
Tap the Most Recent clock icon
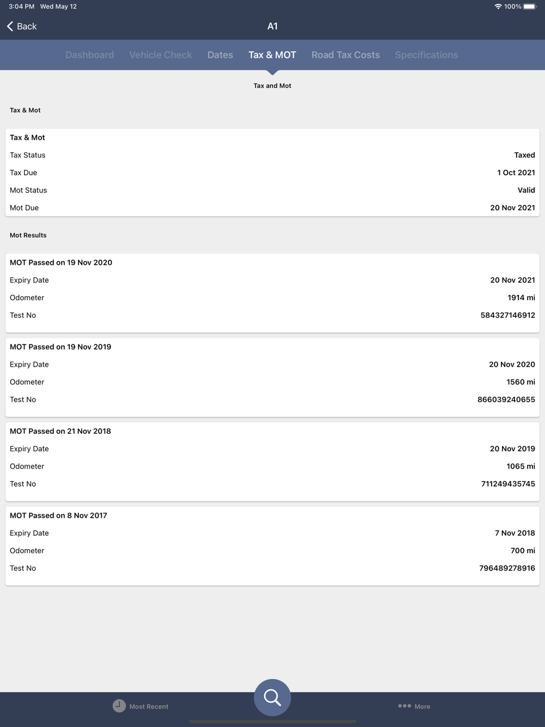(119, 706)
